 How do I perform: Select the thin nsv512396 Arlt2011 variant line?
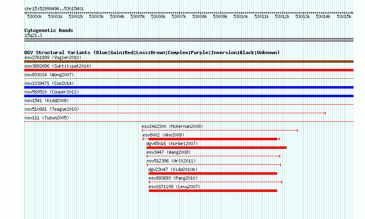[214, 165]
